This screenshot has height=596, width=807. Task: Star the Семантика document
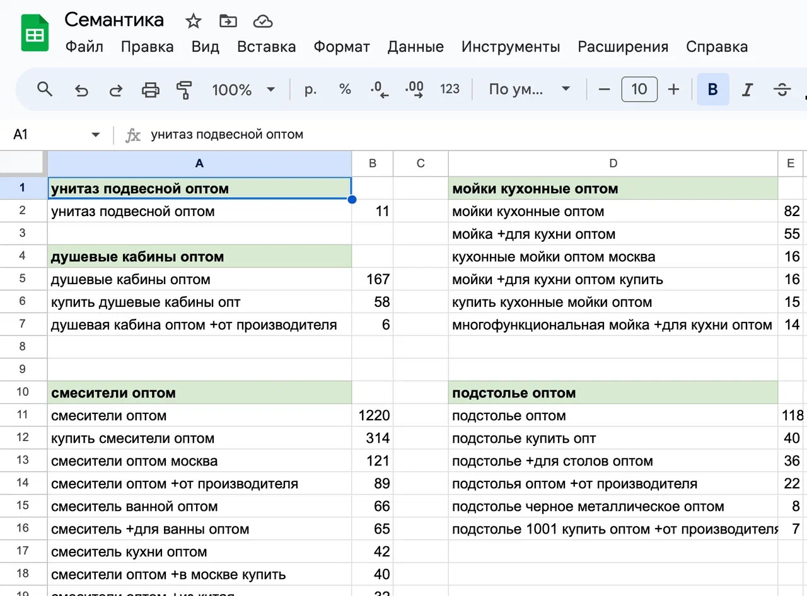coord(193,21)
